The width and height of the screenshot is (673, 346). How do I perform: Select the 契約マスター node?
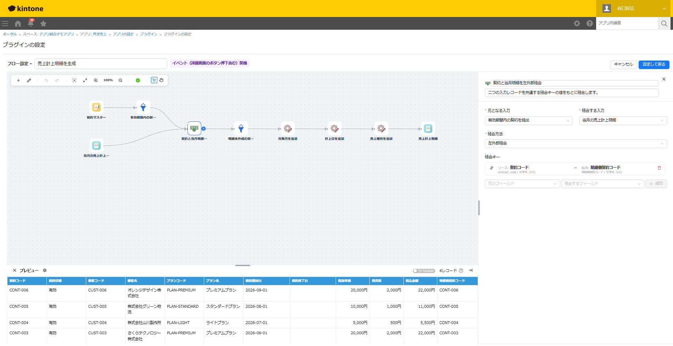pyautogui.click(x=96, y=107)
